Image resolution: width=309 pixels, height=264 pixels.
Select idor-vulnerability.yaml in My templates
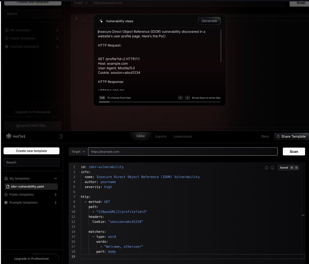pyautogui.click(x=31, y=186)
